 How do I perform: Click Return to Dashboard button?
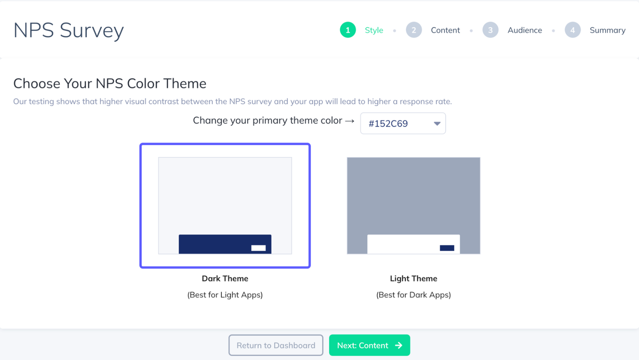pos(276,345)
